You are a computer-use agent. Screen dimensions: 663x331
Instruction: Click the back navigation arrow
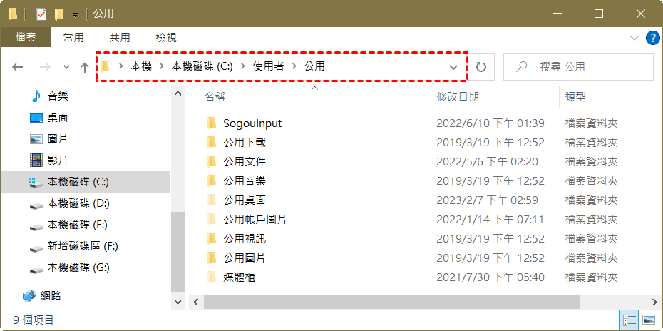pyautogui.click(x=17, y=67)
